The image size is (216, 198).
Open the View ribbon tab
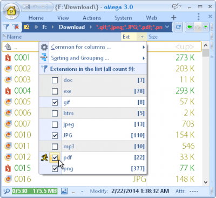pyautogui.click(x=63, y=18)
